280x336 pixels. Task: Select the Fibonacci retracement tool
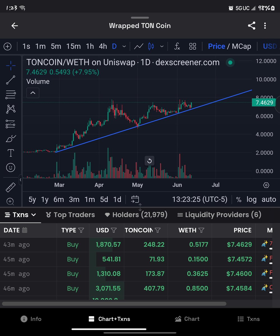pyautogui.click(x=11, y=95)
